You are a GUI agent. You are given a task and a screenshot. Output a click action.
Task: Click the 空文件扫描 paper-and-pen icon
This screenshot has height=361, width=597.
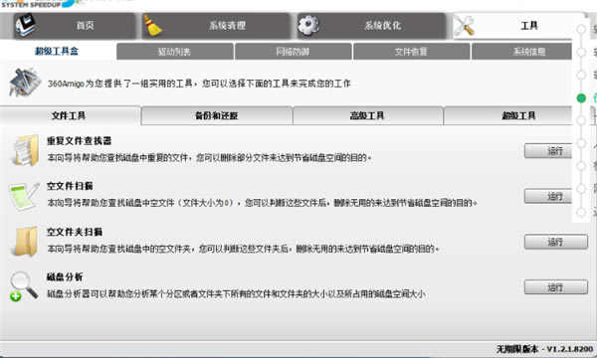tap(24, 196)
